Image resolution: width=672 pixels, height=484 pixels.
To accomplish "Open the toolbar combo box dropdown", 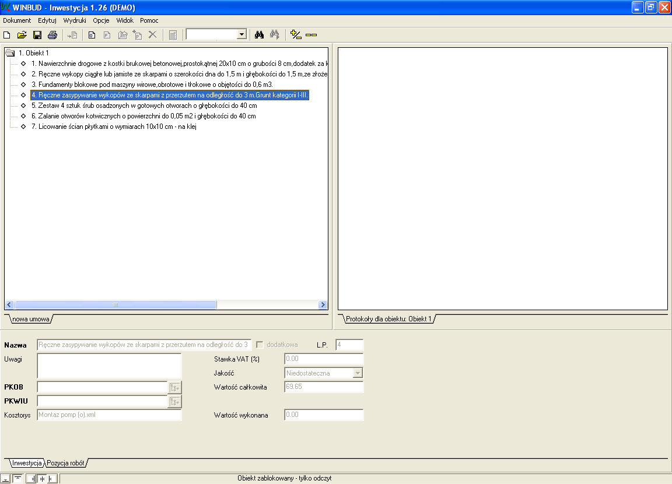I will click(x=242, y=35).
